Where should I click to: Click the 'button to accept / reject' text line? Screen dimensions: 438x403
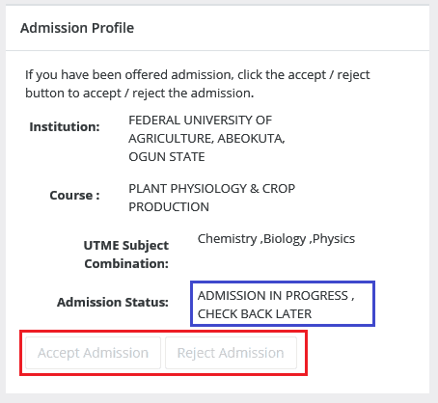click(x=140, y=94)
